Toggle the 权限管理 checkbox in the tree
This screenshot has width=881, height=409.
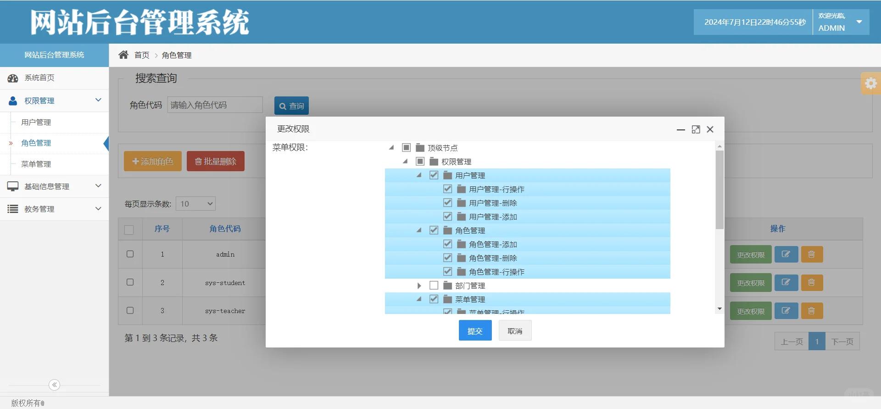pyautogui.click(x=420, y=161)
